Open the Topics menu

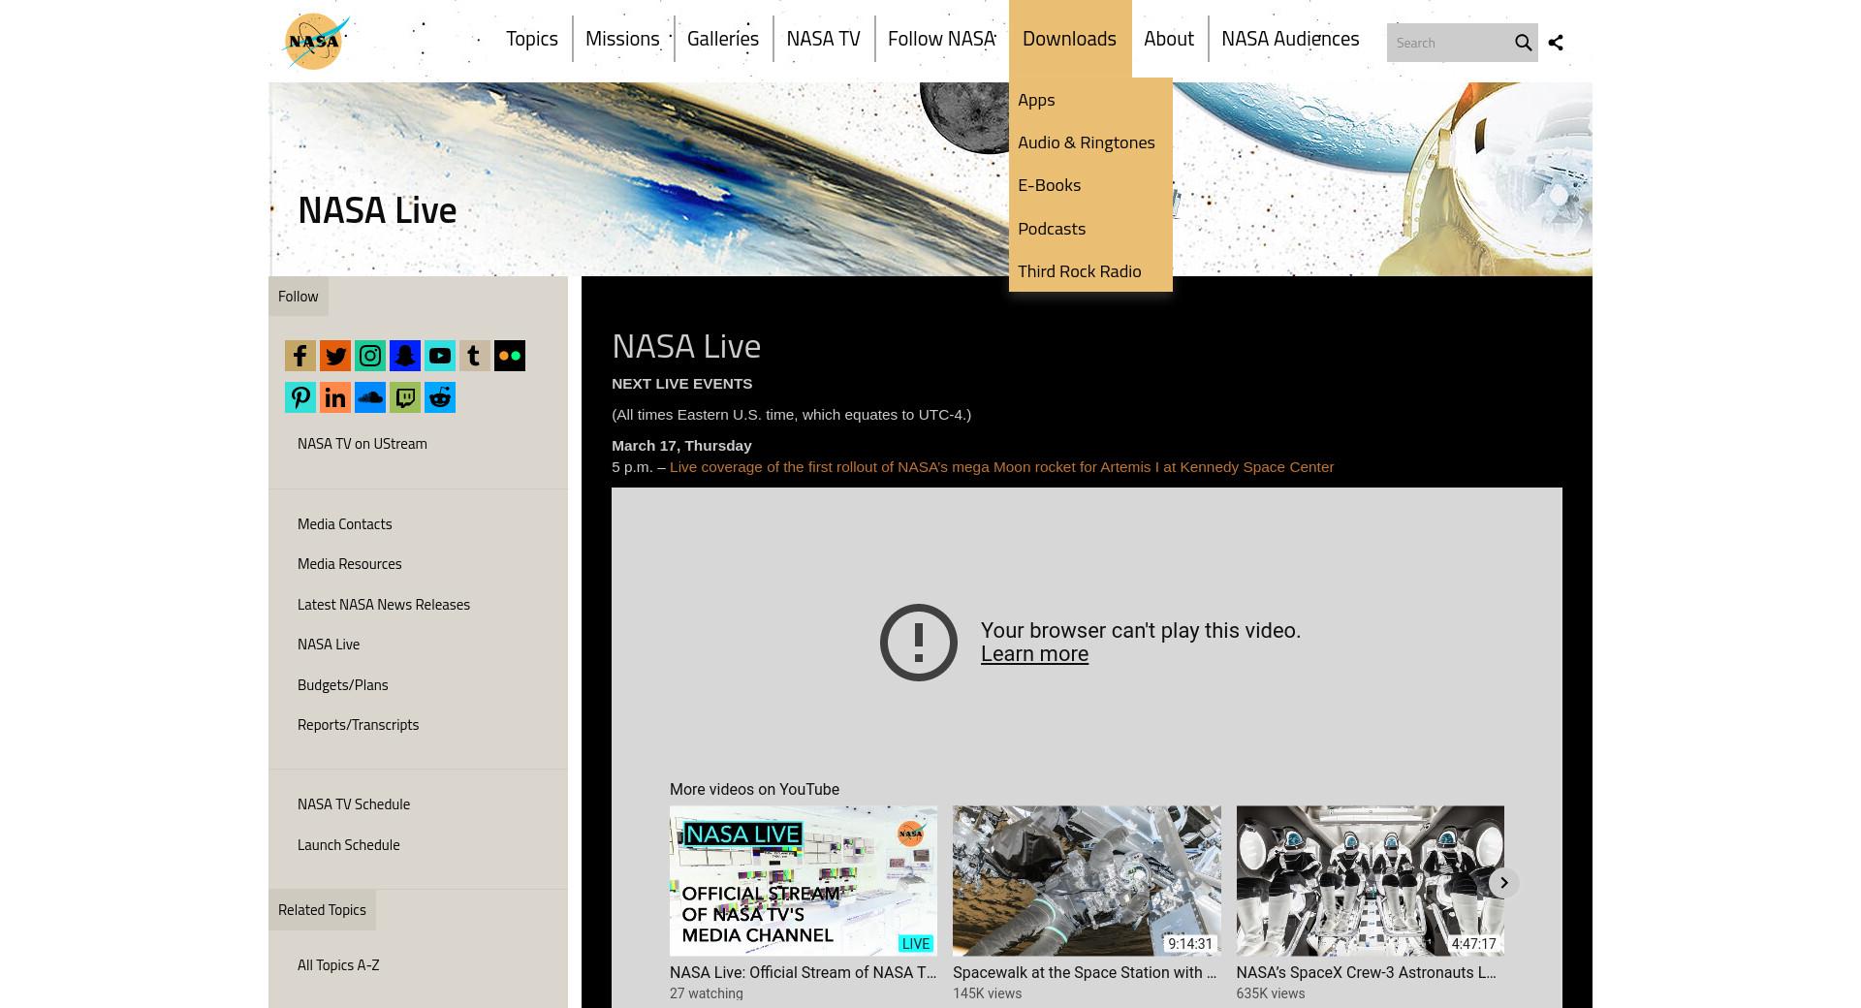click(532, 39)
